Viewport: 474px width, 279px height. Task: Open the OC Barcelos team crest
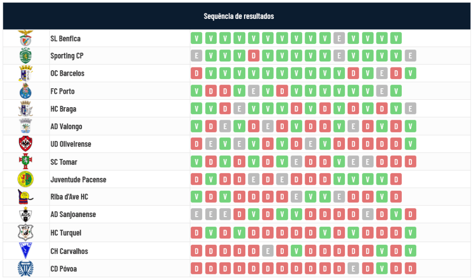click(25, 73)
